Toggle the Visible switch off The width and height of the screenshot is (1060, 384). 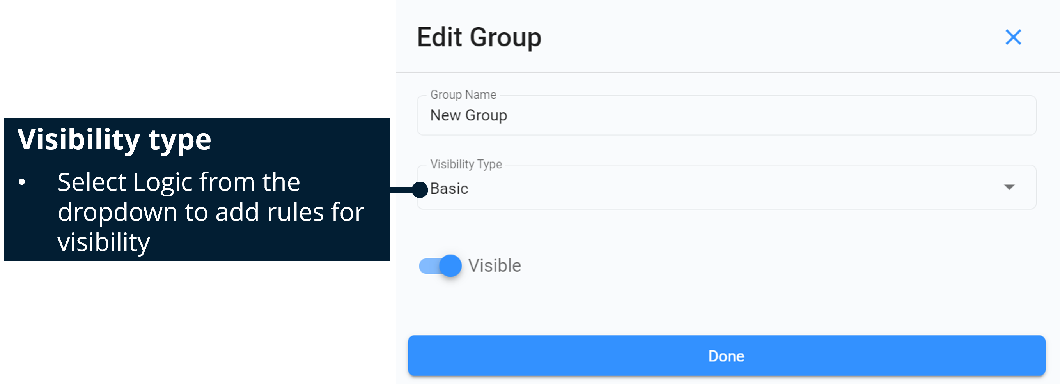[441, 265]
